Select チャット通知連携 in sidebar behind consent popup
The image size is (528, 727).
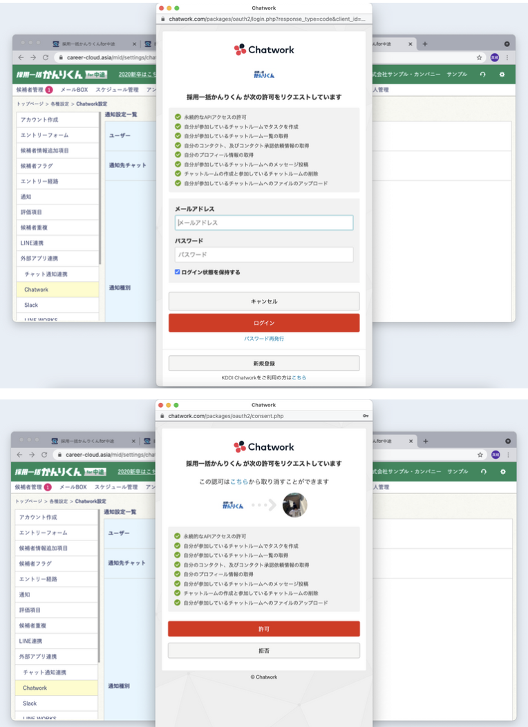(56, 672)
